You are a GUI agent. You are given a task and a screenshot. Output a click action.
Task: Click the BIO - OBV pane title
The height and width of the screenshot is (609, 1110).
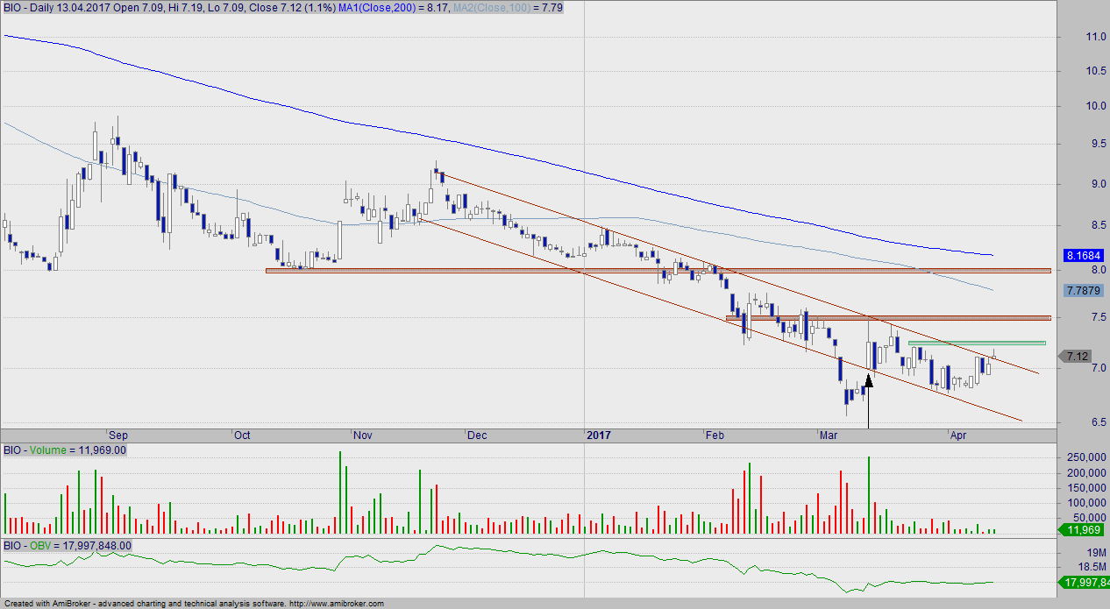tap(67, 545)
